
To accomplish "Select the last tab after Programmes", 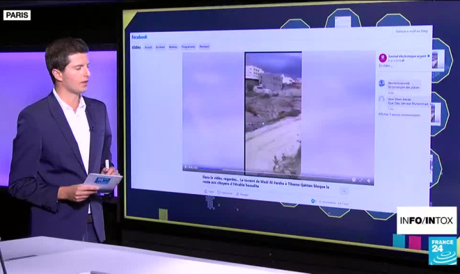I will point(204,47).
